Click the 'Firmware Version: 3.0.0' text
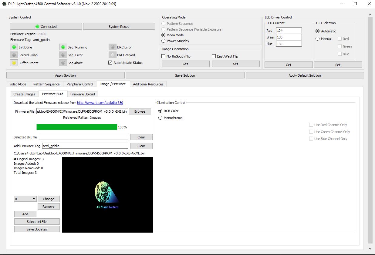The width and height of the screenshot is (375, 255). (x=28, y=34)
